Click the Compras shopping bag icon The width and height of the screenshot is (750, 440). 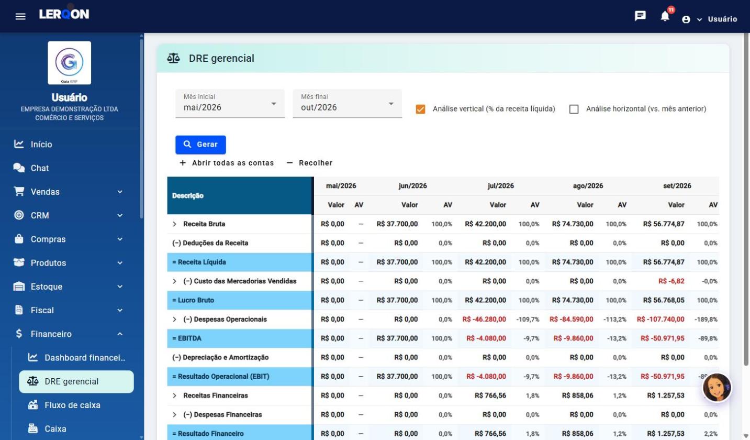coord(19,239)
